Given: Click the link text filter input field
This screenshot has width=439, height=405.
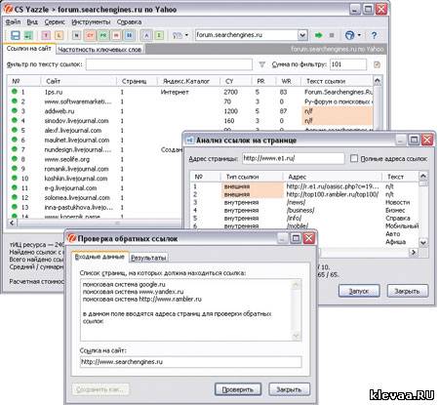Looking at the screenshot, I should pos(169,64).
